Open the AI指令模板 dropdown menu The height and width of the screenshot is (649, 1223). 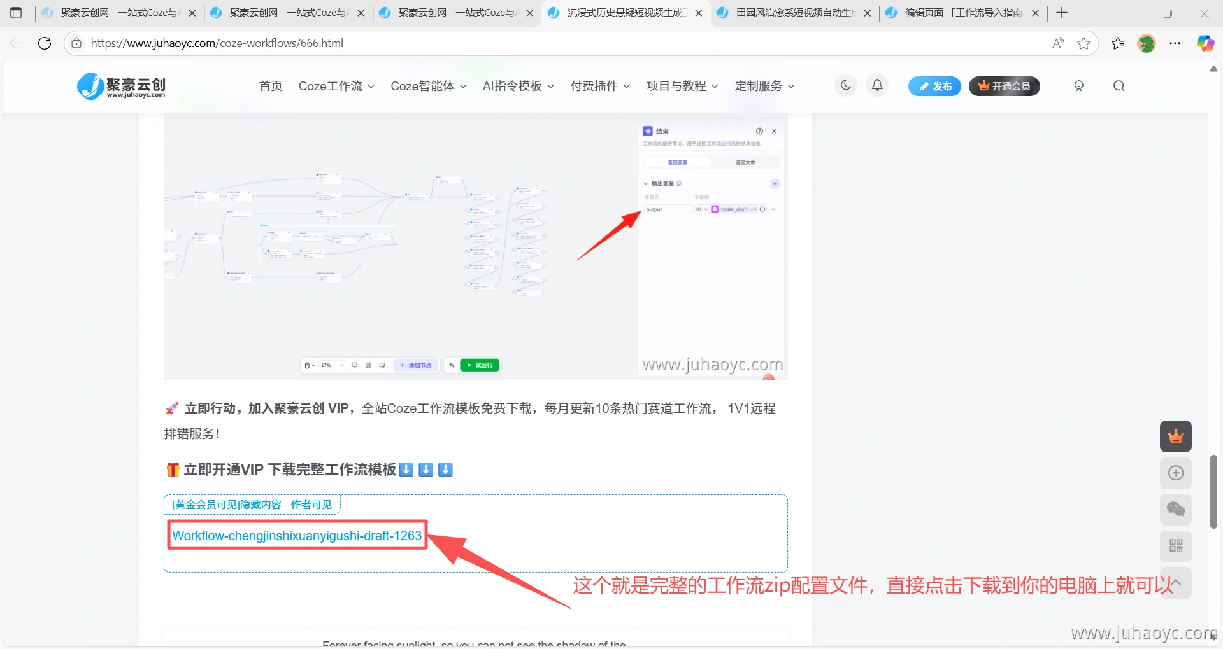(518, 86)
